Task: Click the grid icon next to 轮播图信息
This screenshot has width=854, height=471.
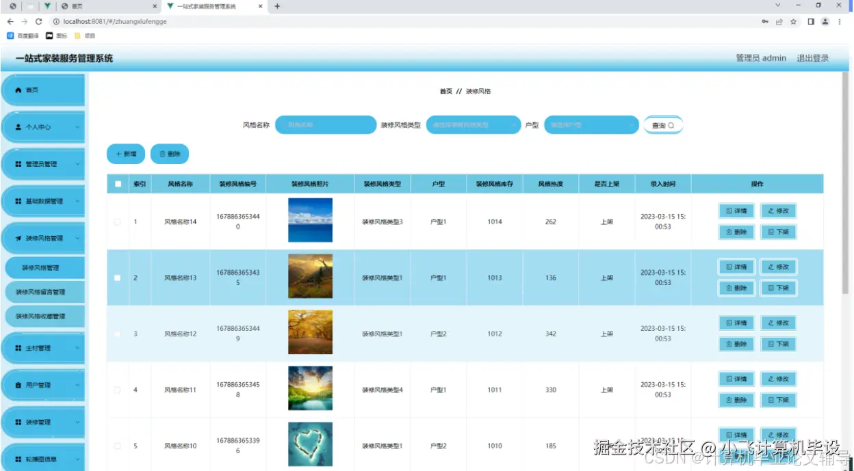Action: pyautogui.click(x=18, y=459)
